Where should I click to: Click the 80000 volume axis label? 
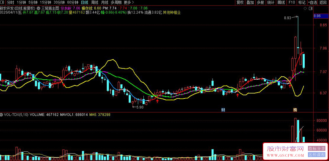click(x=322, y=120)
